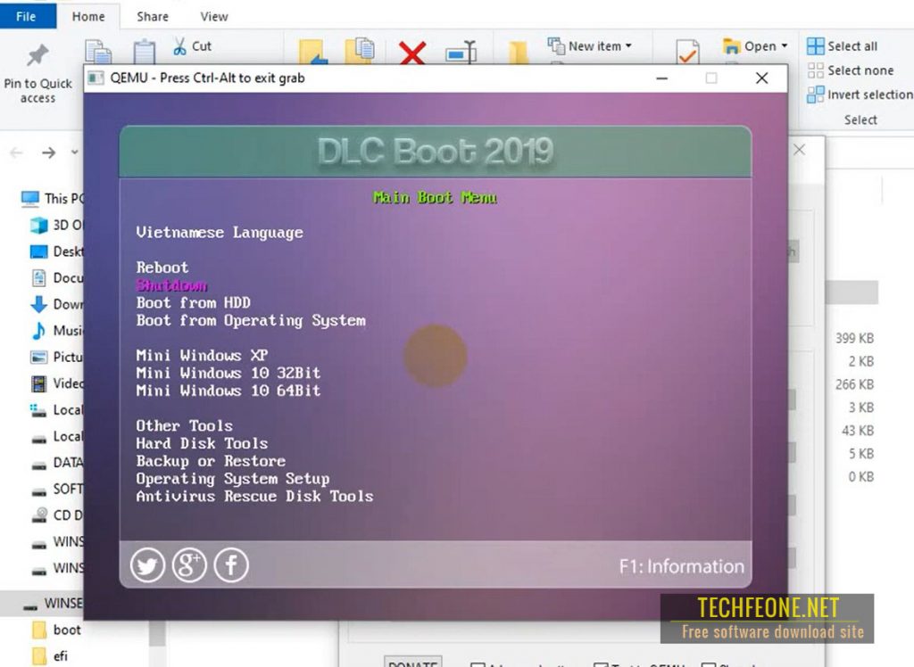Click the Twitter bird icon
The height and width of the screenshot is (667, 914).
tap(147, 565)
